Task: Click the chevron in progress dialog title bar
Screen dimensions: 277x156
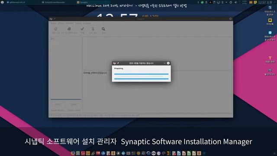Action: pos(164,63)
